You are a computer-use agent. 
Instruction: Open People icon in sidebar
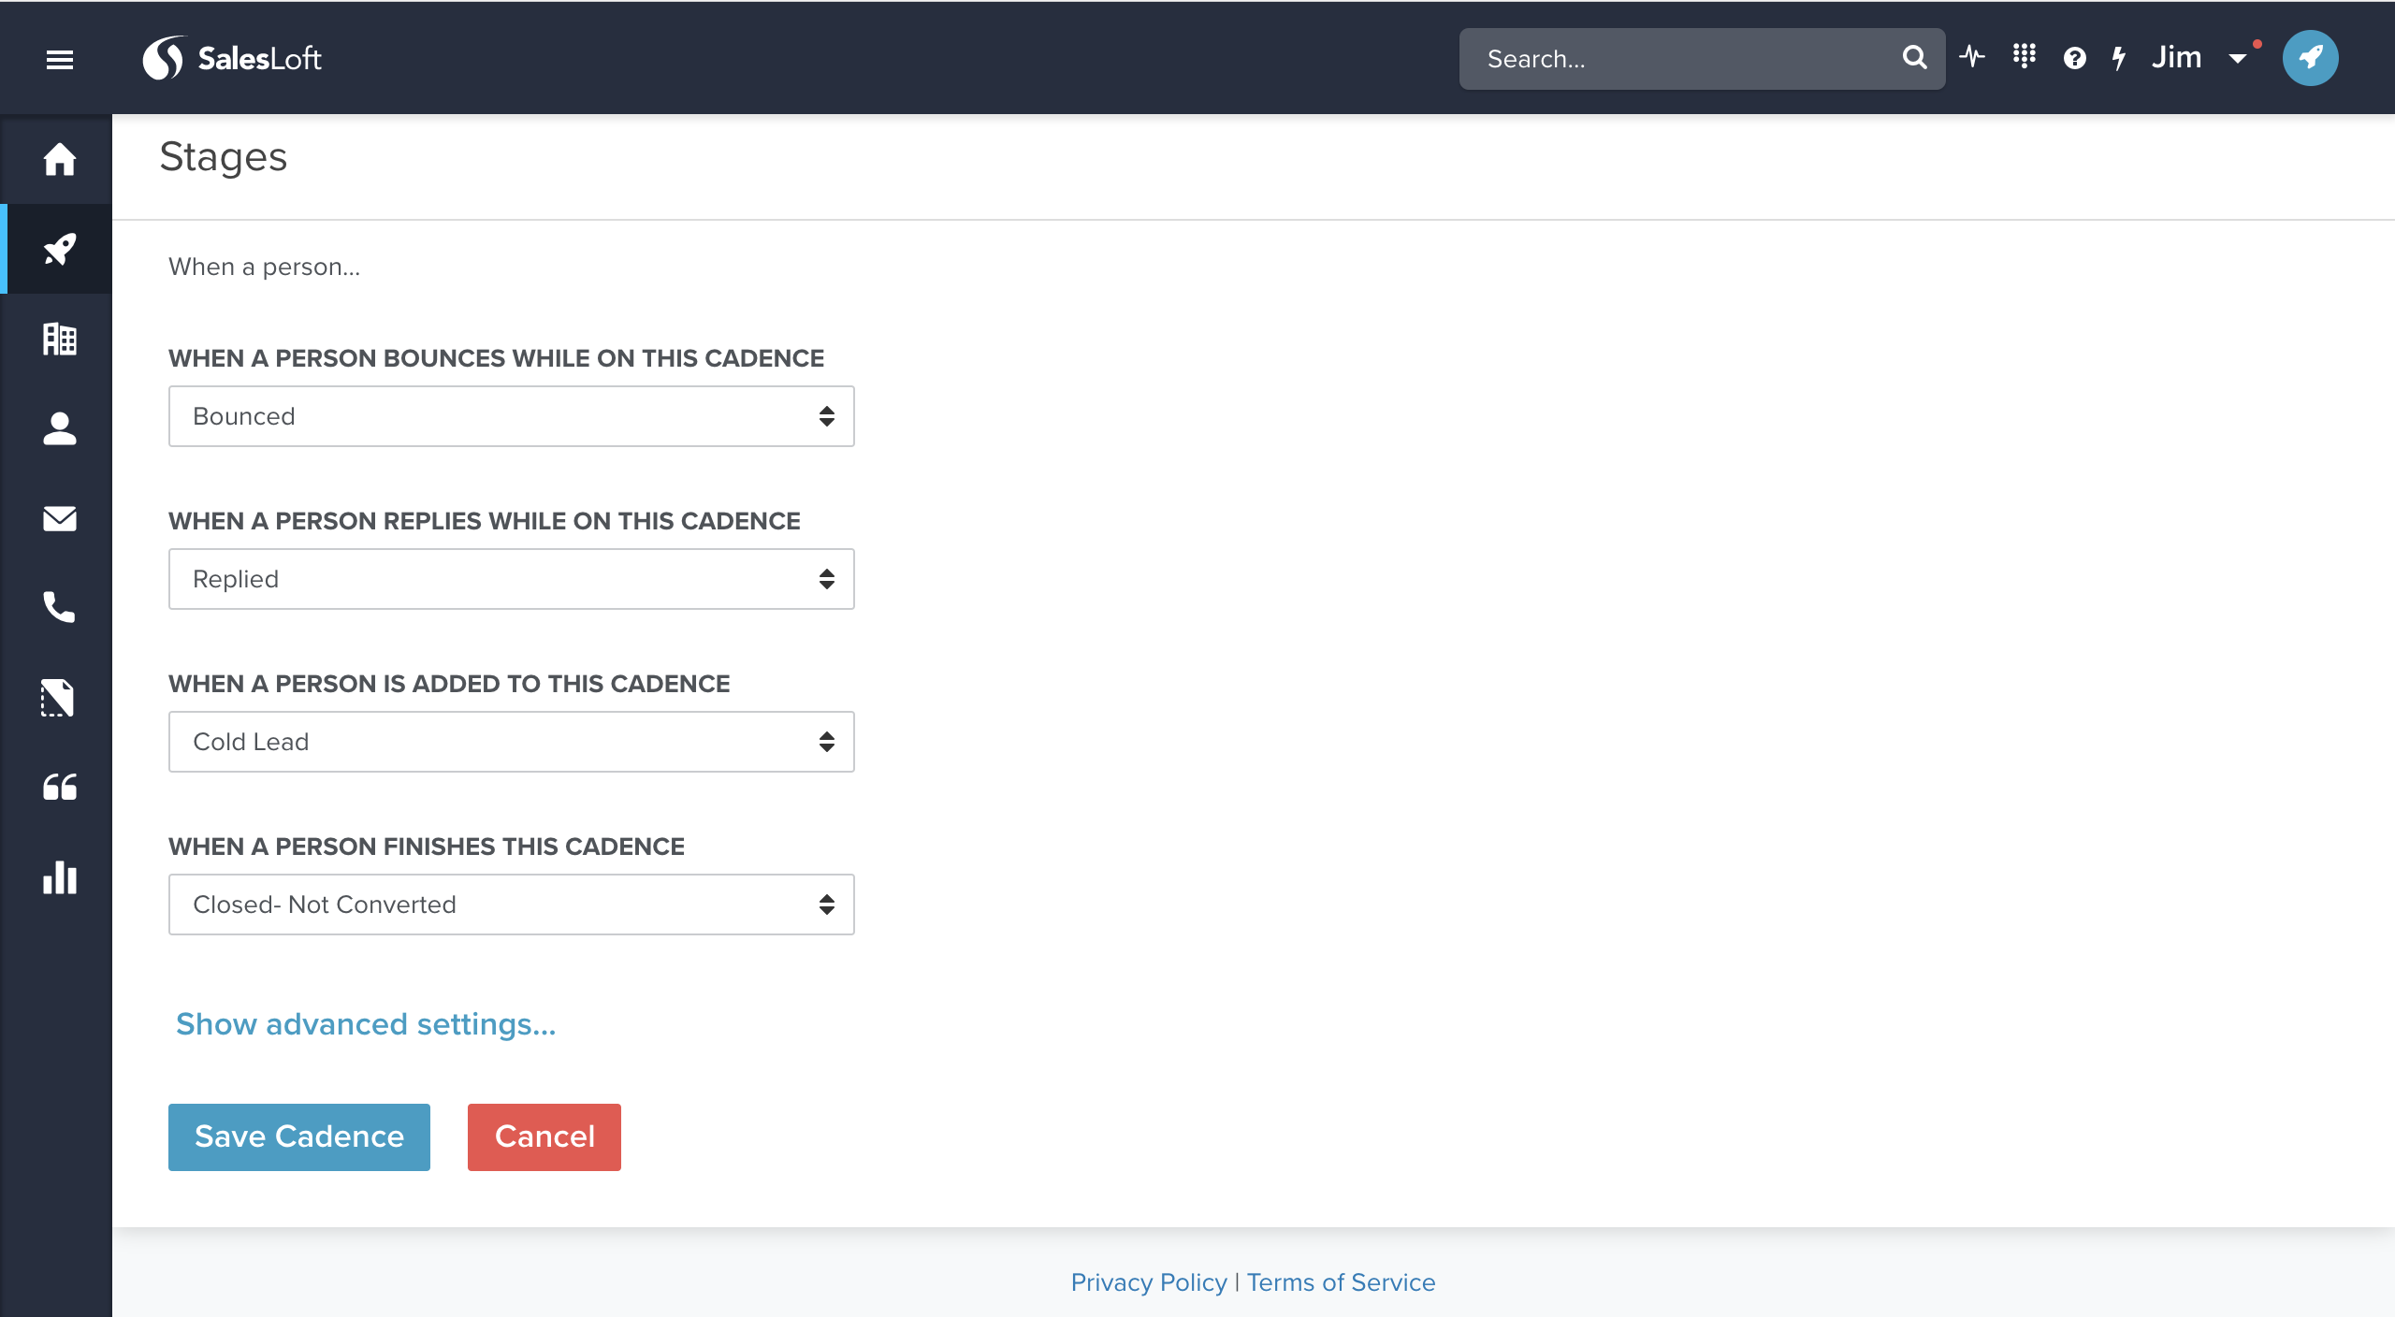(x=60, y=428)
